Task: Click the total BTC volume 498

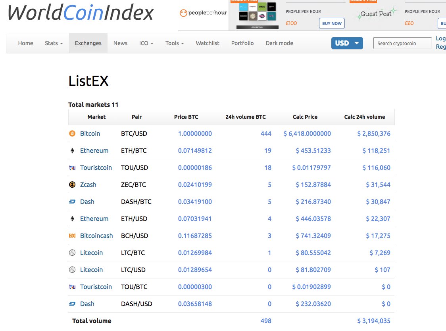Action: (x=266, y=321)
